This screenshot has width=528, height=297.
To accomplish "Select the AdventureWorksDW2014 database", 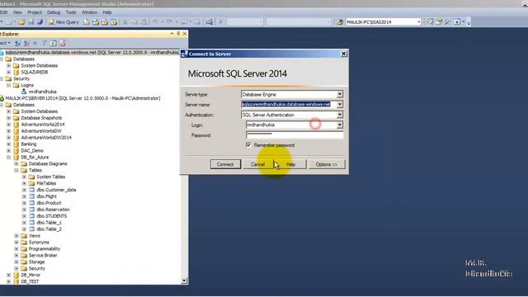I will (46, 138).
